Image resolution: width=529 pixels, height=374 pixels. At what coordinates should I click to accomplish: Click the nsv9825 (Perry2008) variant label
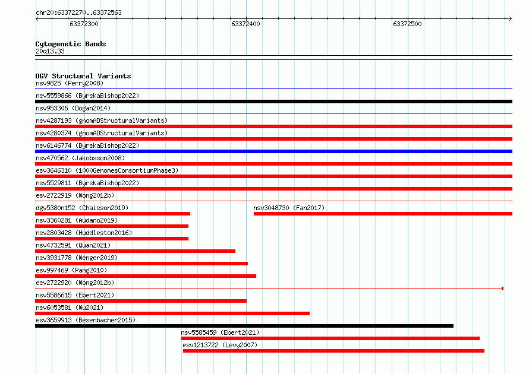coord(70,83)
